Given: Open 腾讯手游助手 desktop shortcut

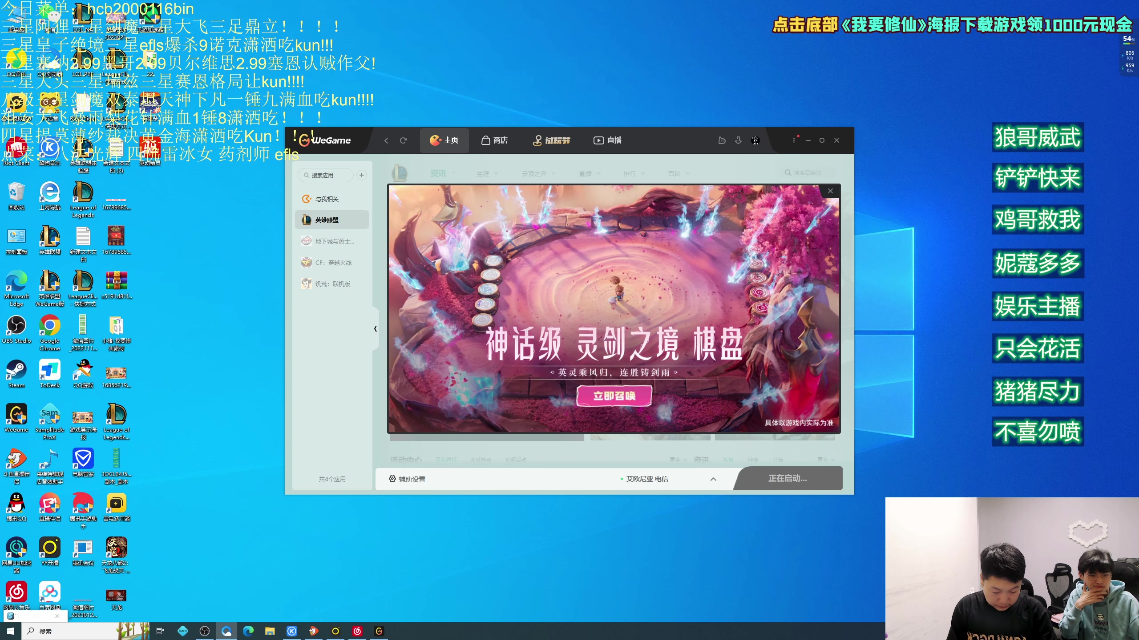Looking at the screenshot, I should pos(83,511).
